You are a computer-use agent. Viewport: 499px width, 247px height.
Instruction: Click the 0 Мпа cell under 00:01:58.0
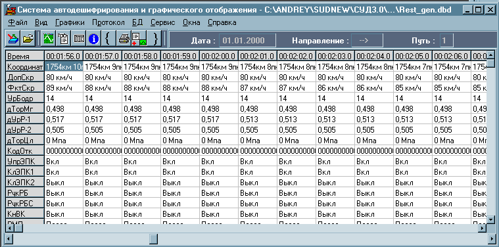pyautogui.click(x=141, y=140)
